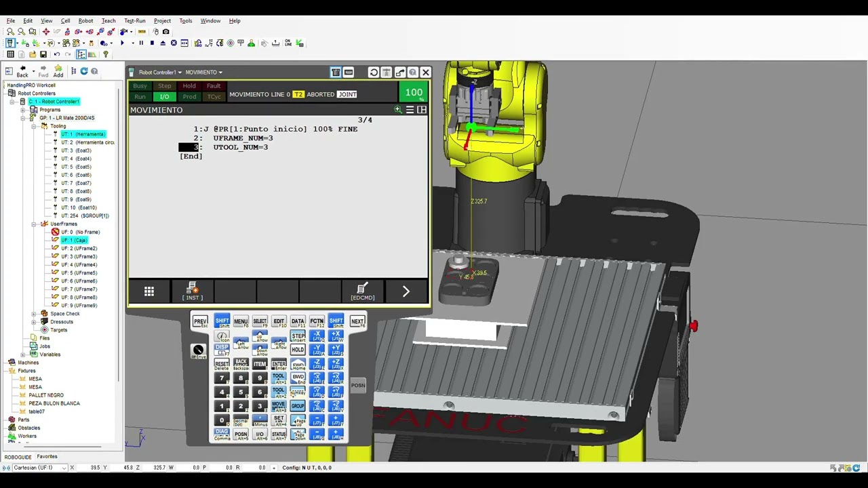
Task: Click the zoom-out magnifier toolbar icon
Action: coord(21,32)
